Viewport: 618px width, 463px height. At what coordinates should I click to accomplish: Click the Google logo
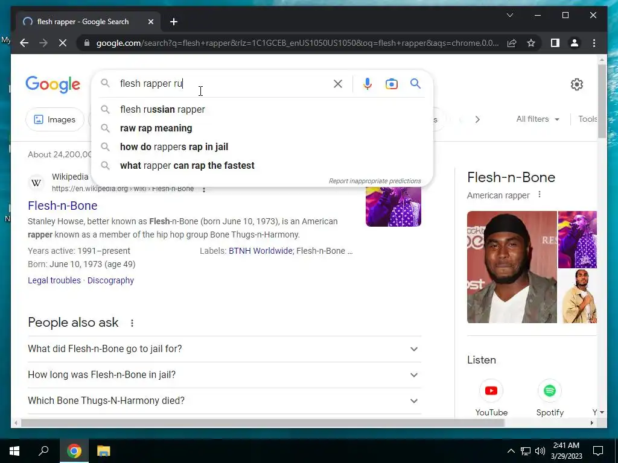coord(53,84)
